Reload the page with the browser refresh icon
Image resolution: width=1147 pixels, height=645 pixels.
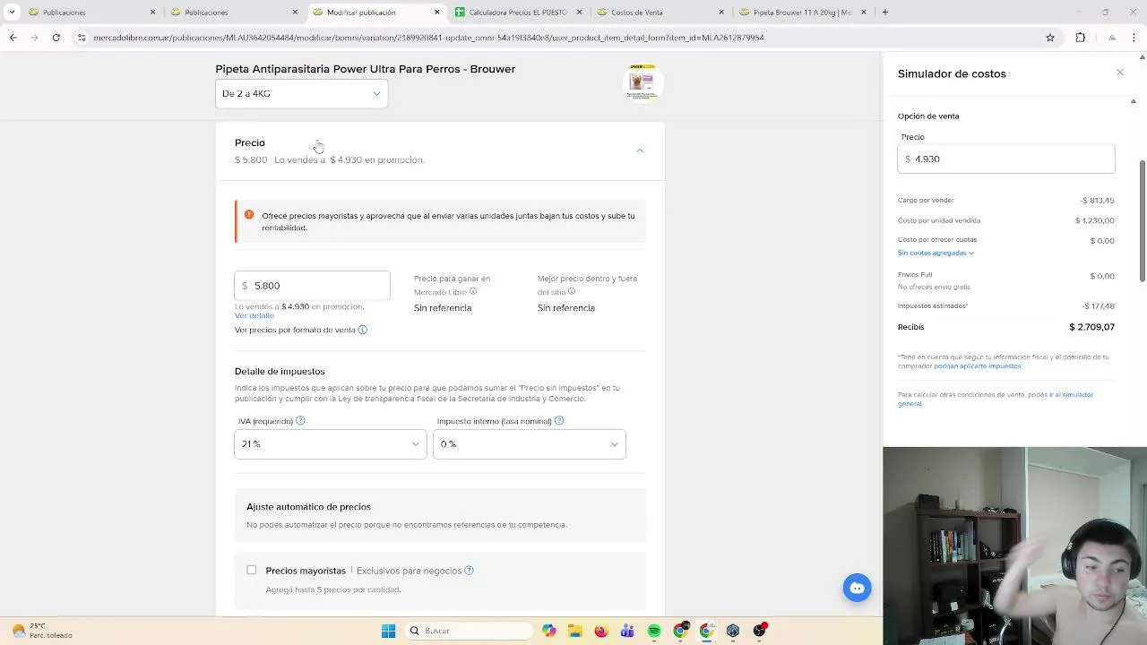pyautogui.click(x=56, y=38)
